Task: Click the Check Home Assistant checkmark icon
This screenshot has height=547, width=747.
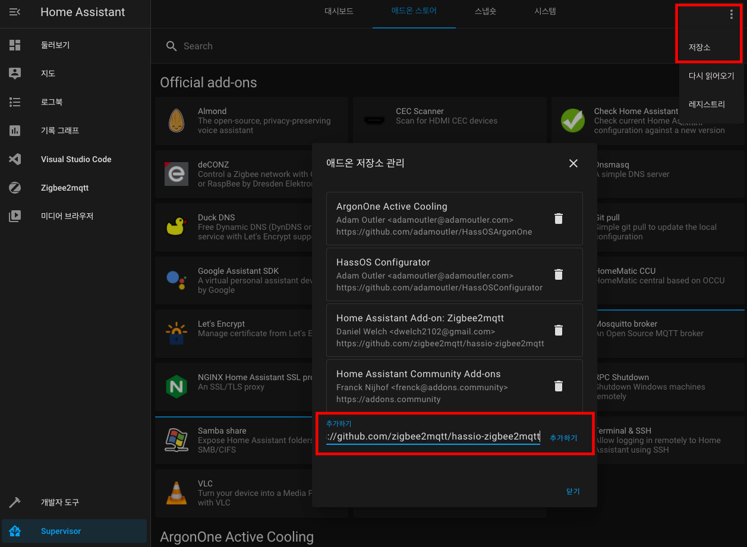Action: coord(573,121)
